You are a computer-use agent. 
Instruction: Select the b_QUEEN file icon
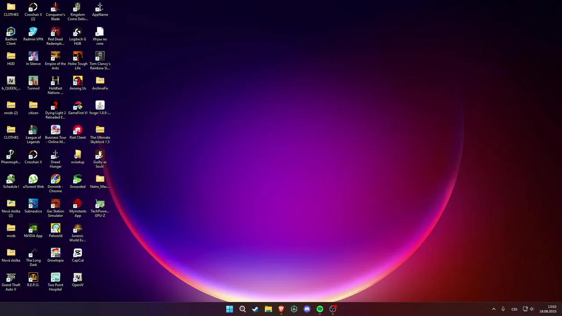click(x=11, y=83)
